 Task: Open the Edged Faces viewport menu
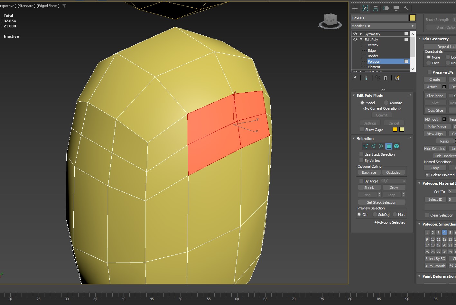(48, 6)
